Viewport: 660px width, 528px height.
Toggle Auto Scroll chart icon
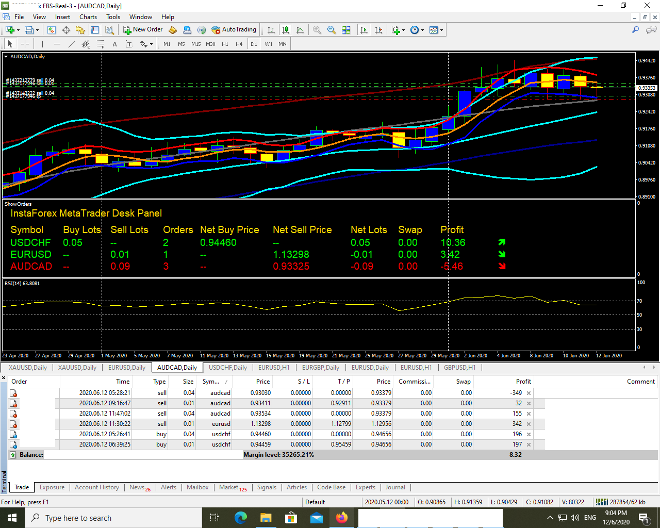tap(364, 30)
